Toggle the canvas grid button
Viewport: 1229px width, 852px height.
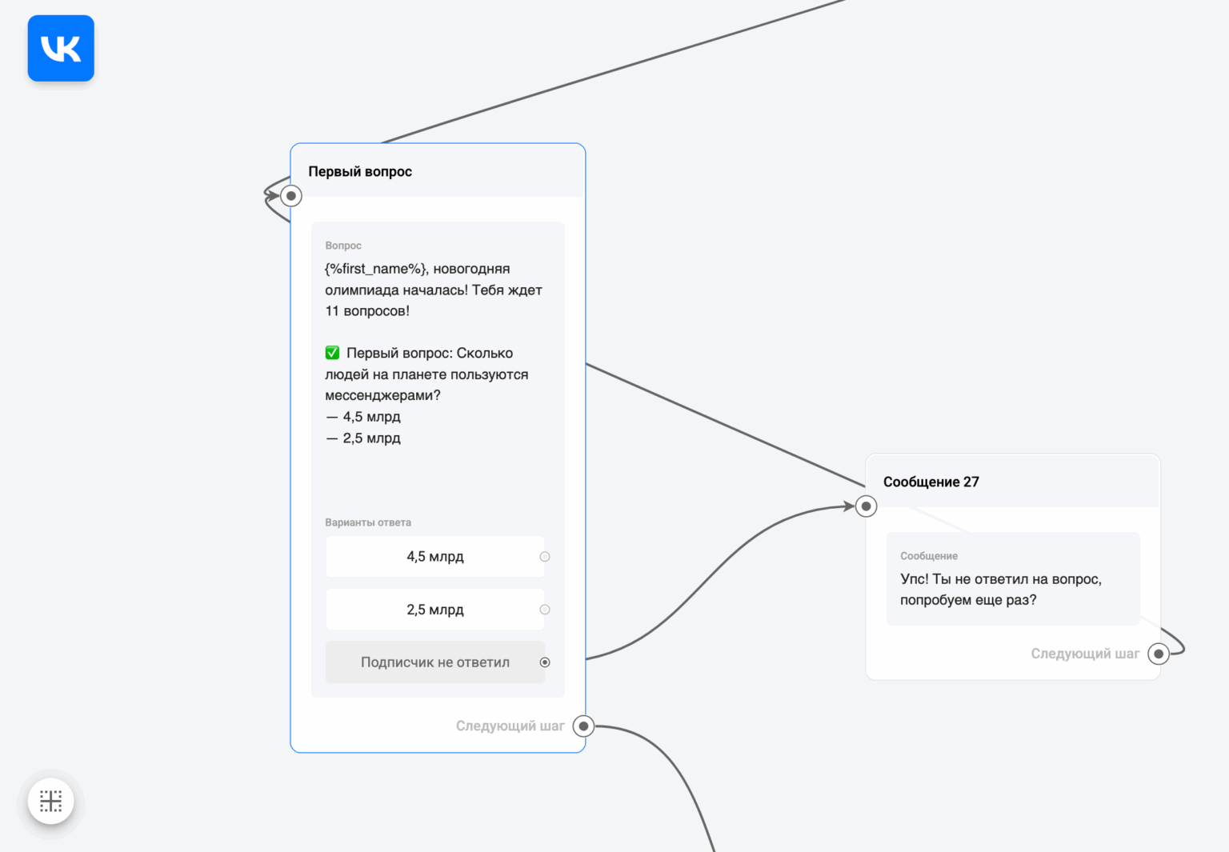click(50, 801)
